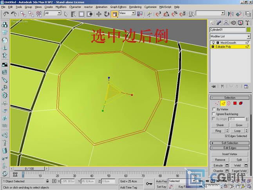Open the Graph Editors menu
The height and width of the screenshot is (190, 253).
point(118,7)
